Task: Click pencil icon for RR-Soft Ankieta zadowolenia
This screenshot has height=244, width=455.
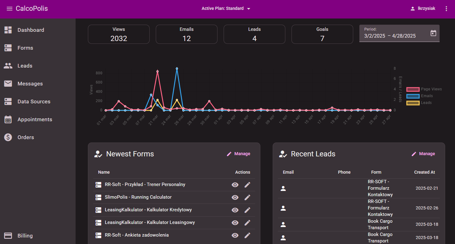Action: [247, 235]
